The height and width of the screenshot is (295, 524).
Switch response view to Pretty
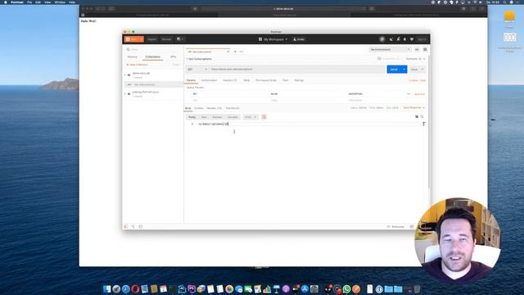(x=192, y=117)
